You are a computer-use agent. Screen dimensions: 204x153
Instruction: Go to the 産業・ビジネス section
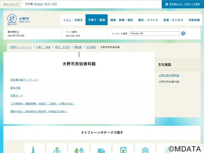(173, 20)
